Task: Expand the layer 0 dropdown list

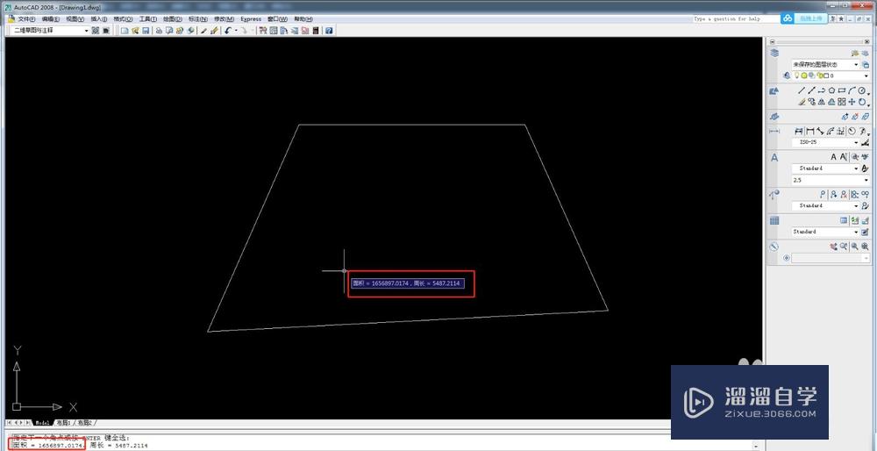Action: (x=866, y=75)
